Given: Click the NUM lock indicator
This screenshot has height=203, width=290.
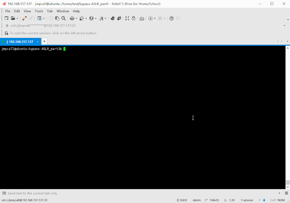Looking at the screenshot, I should (x=281, y=200).
